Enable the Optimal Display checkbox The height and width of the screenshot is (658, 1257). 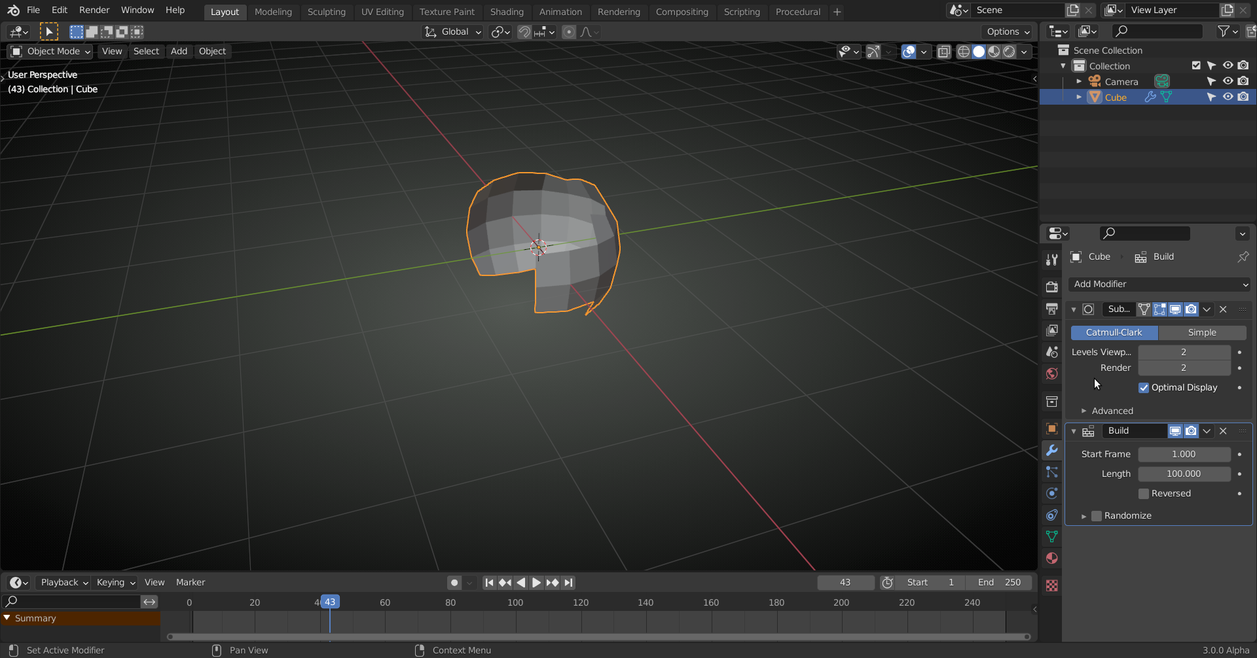coord(1144,388)
